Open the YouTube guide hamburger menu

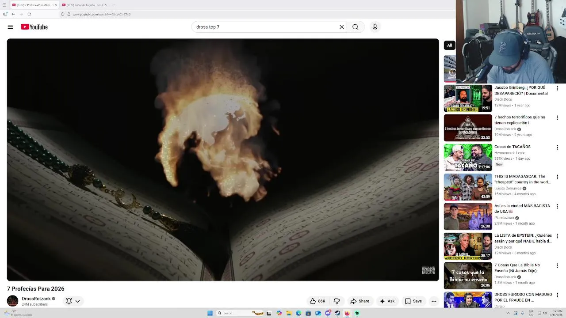pyautogui.click(x=10, y=27)
